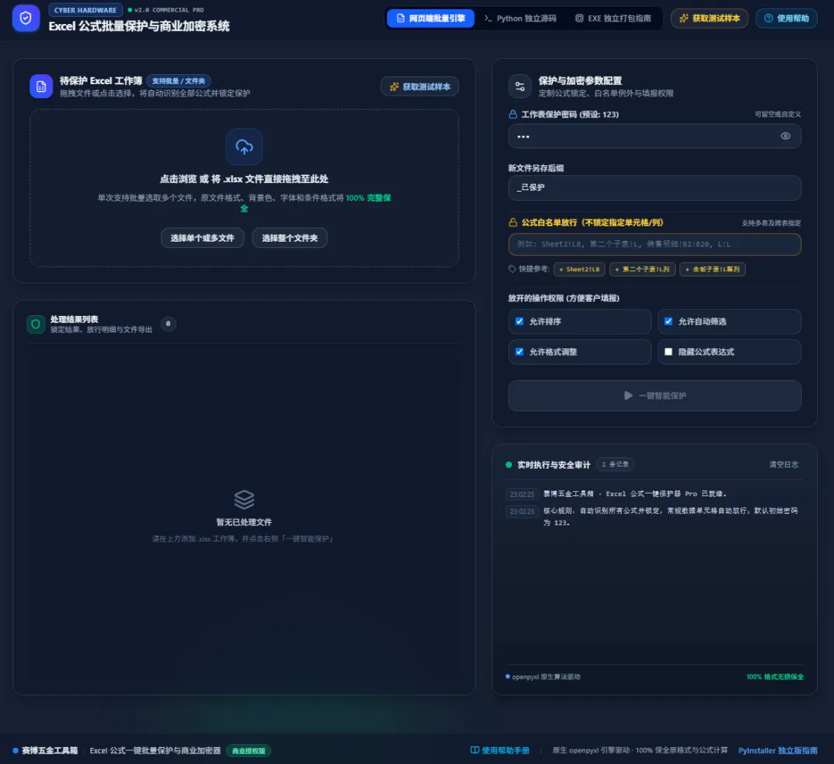Open 使用帮助 in the header
The image size is (834, 764).
point(786,18)
